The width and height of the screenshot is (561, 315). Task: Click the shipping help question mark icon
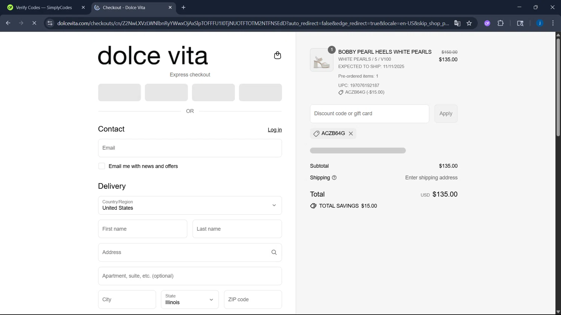[334, 178]
